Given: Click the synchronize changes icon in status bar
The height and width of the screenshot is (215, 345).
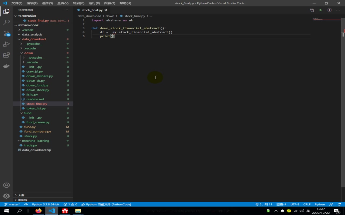Looking at the screenshot, I should [26, 204].
